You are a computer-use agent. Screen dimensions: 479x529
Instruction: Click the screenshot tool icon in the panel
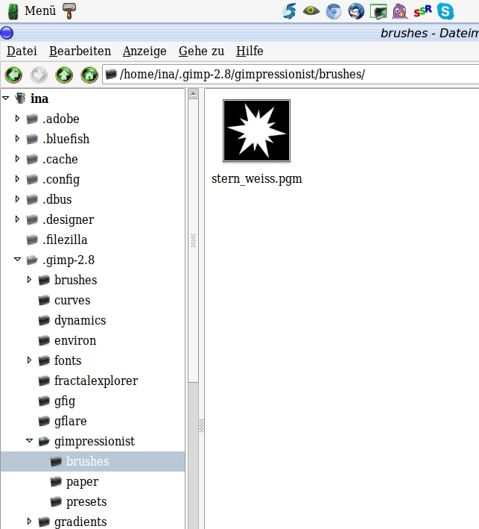378,11
